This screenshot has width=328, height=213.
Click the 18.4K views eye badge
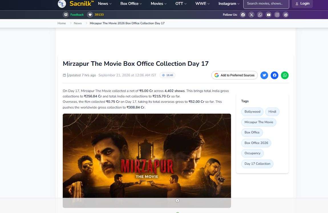167,75
